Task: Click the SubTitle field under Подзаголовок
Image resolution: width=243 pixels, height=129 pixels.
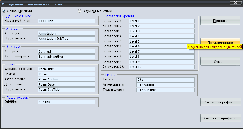Action: 66,102
